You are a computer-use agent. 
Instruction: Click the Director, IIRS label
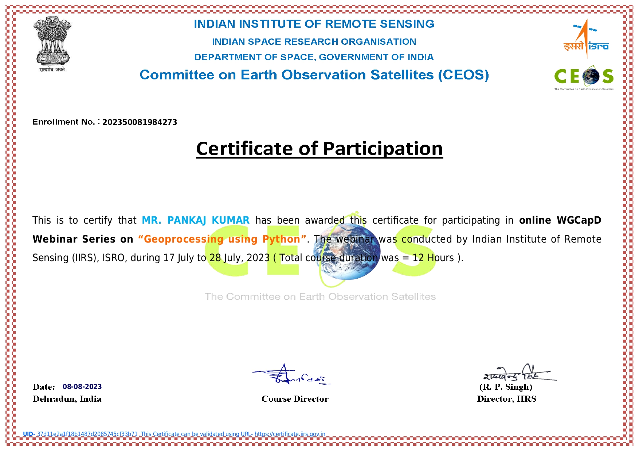coord(506,399)
